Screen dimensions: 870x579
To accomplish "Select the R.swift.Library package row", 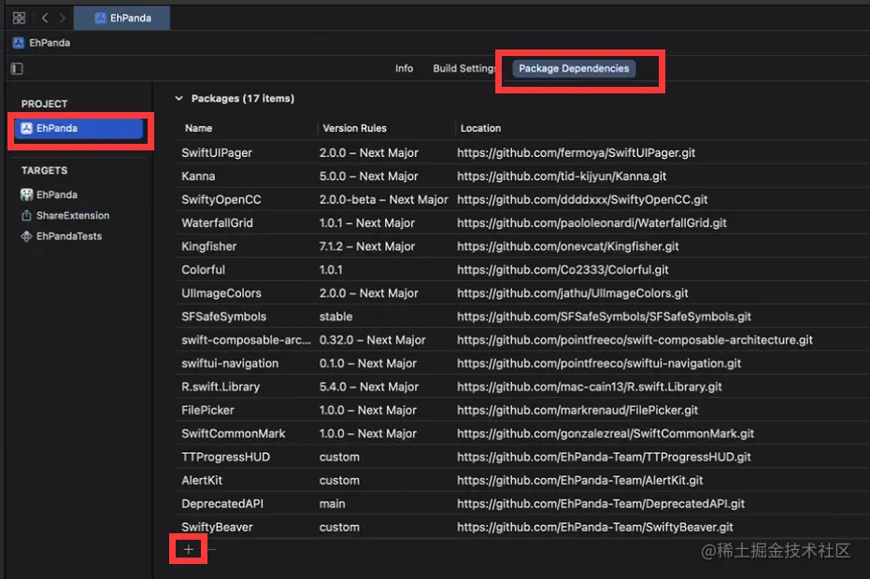I will point(521,387).
